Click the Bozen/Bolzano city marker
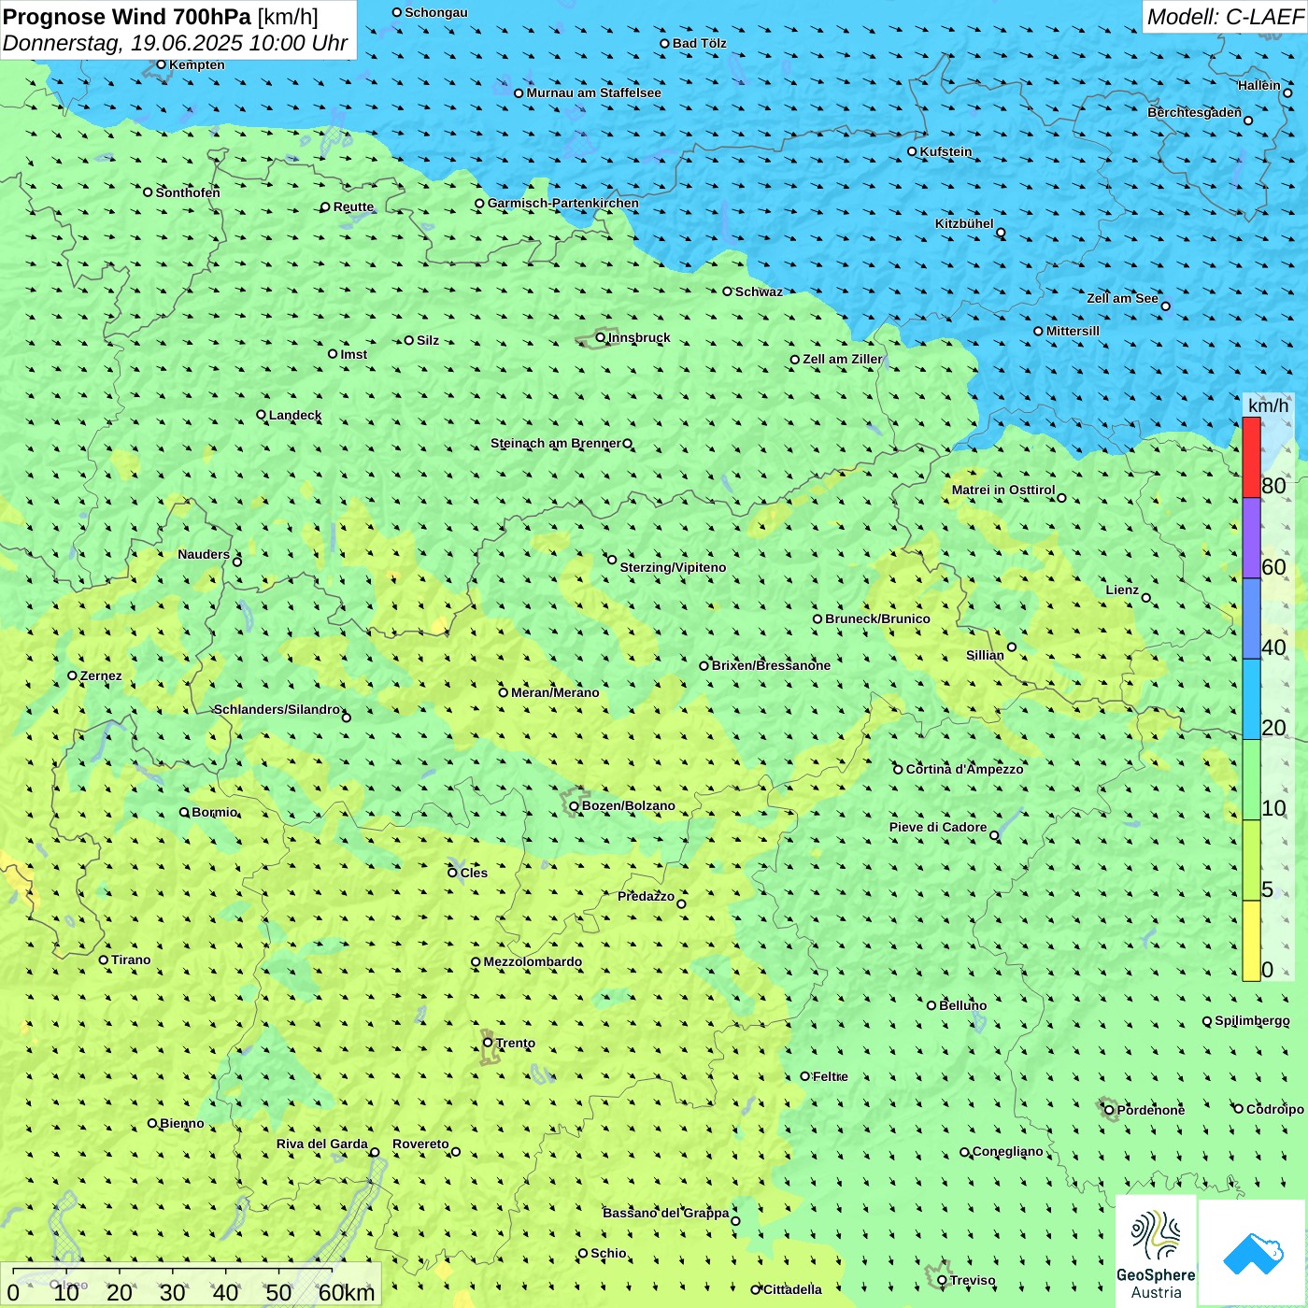 tap(574, 806)
